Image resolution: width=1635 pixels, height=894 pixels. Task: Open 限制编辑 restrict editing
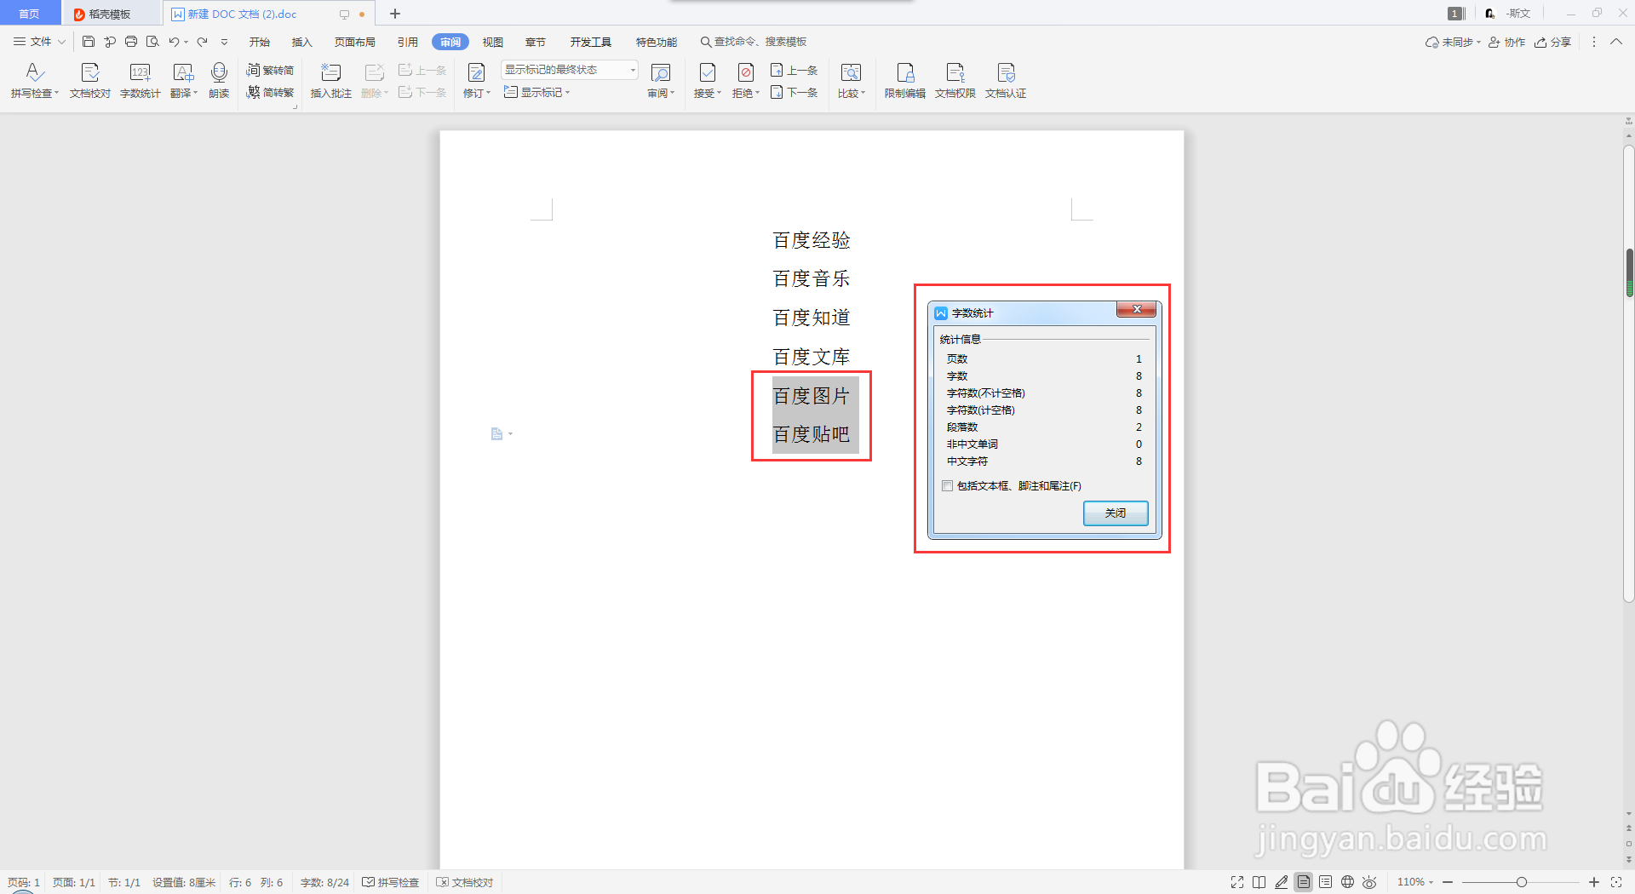point(904,81)
